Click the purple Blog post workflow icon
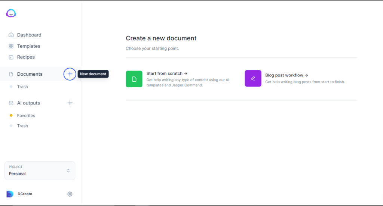Image resolution: width=383 pixels, height=206 pixels. [253, 78]
